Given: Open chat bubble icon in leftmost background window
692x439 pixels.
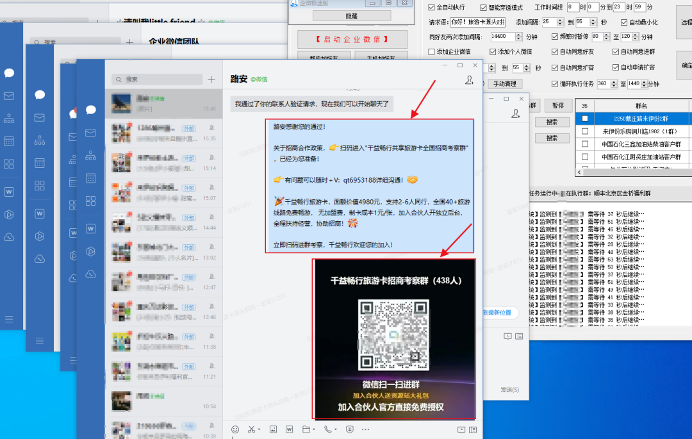Looking at the screenshot, I should click(9, 73).
